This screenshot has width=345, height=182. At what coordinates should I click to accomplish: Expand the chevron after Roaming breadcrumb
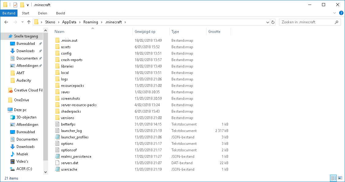[102, 22]
